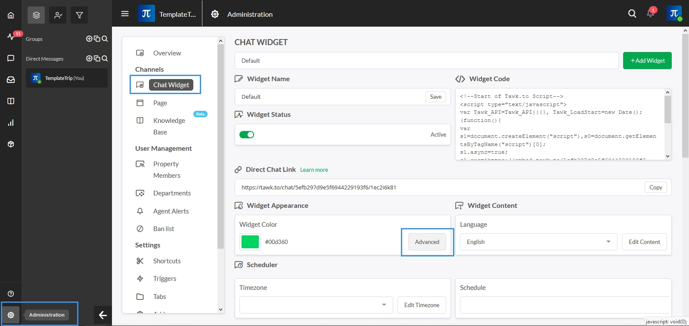Open the hamburger menu
The width and height of the screenshot is (689, 326).
pos(125,14)
